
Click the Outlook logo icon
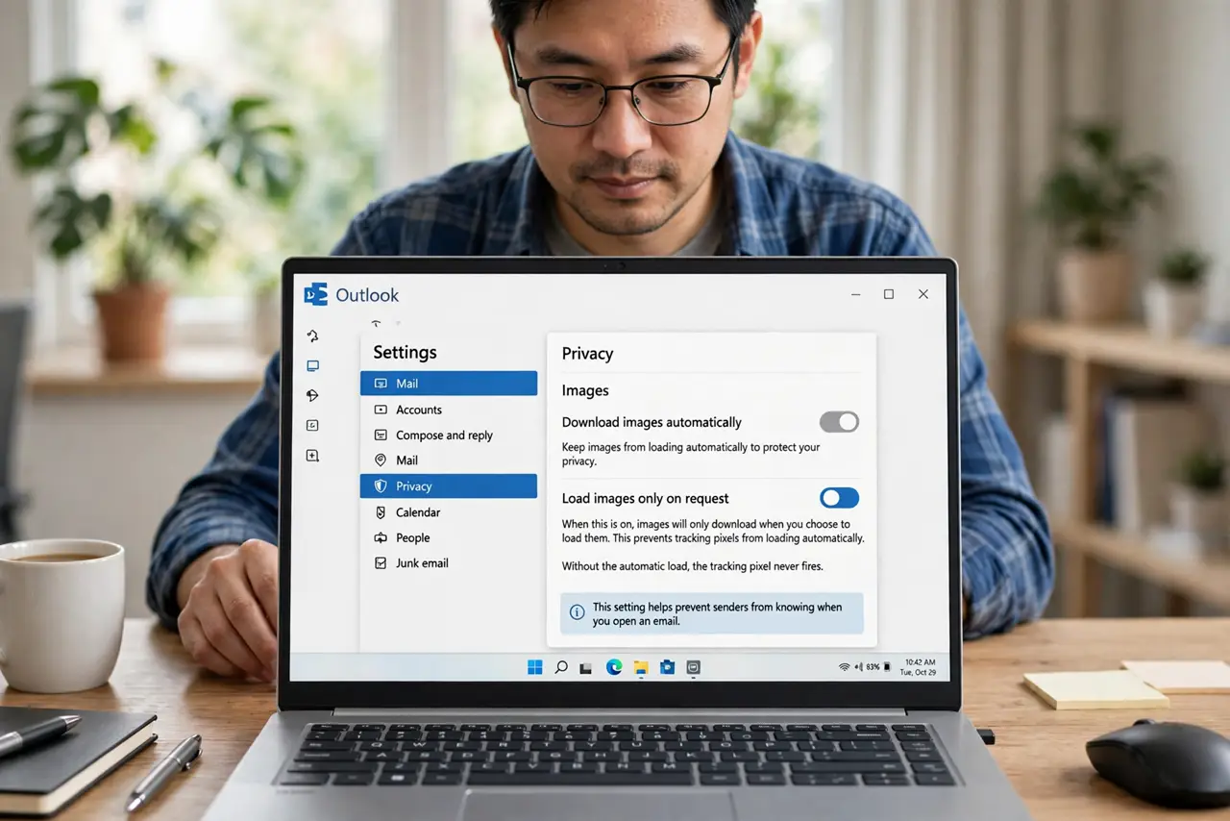[315, 294]
